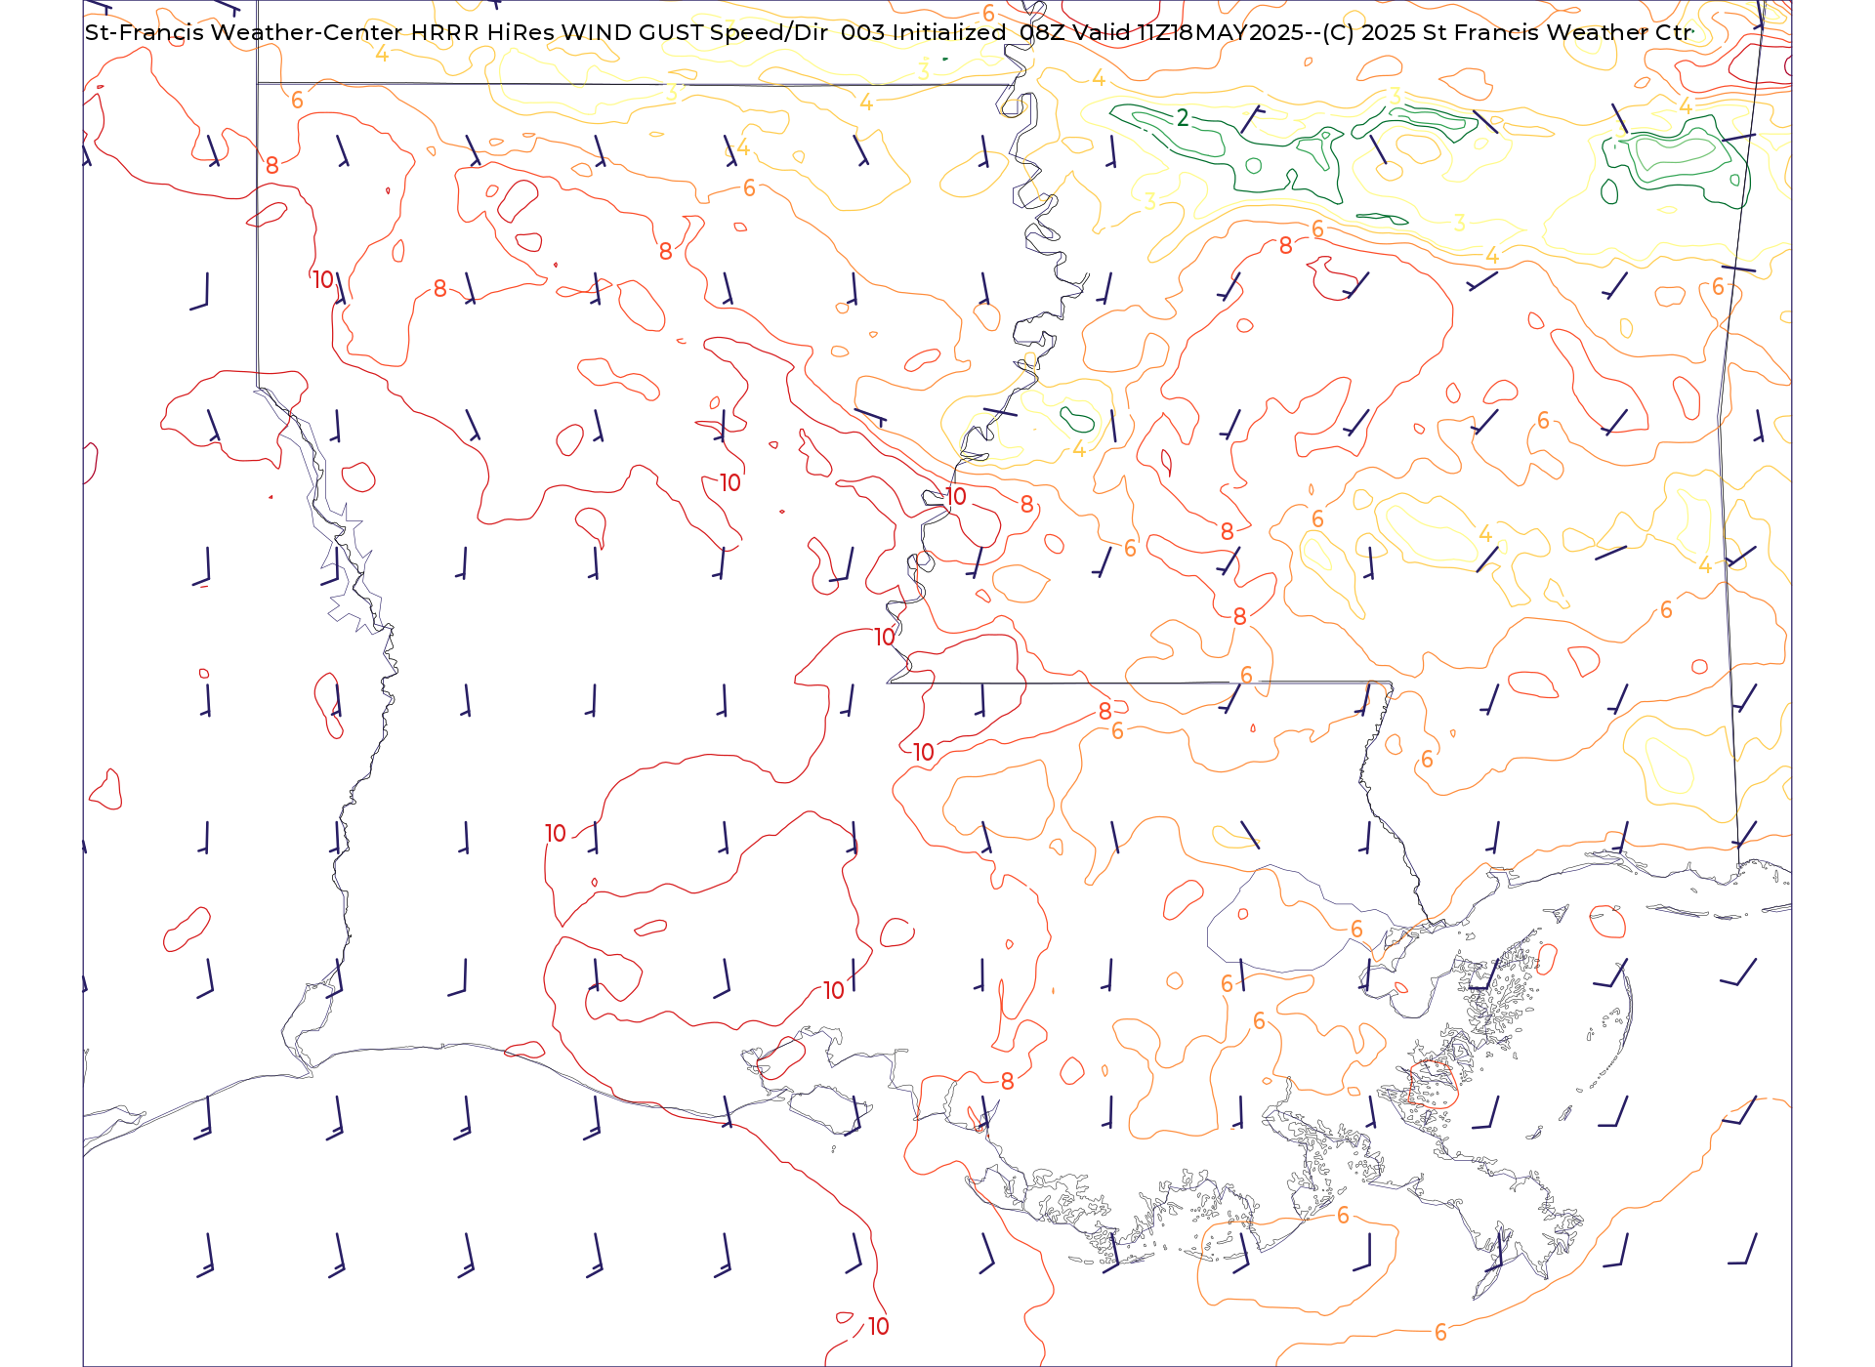The height and width of the screenshot is (1367, 1875).
Task: Click the "St-Francis Weather-Center" title text
Action: pos(244,32)
